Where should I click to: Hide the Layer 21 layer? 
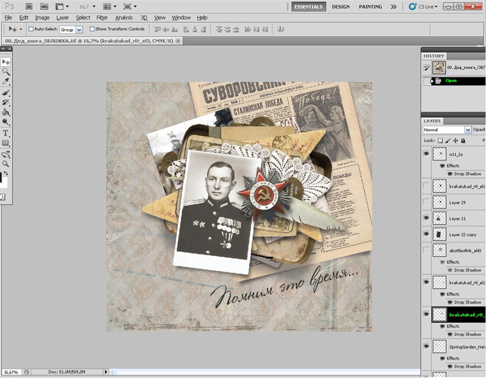426,218
